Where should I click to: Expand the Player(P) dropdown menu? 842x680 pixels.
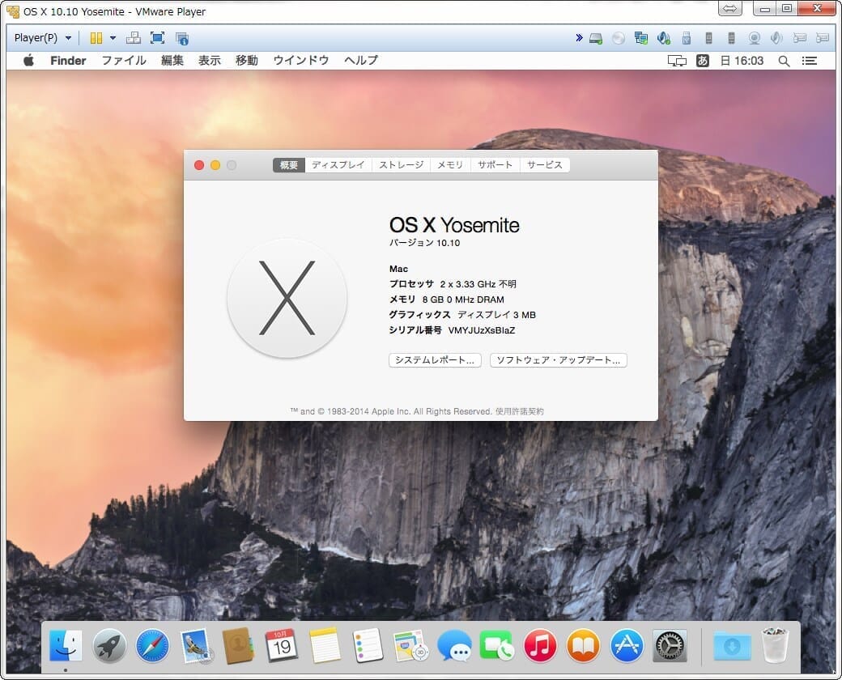pyautogui.click(x=43, y=38)
